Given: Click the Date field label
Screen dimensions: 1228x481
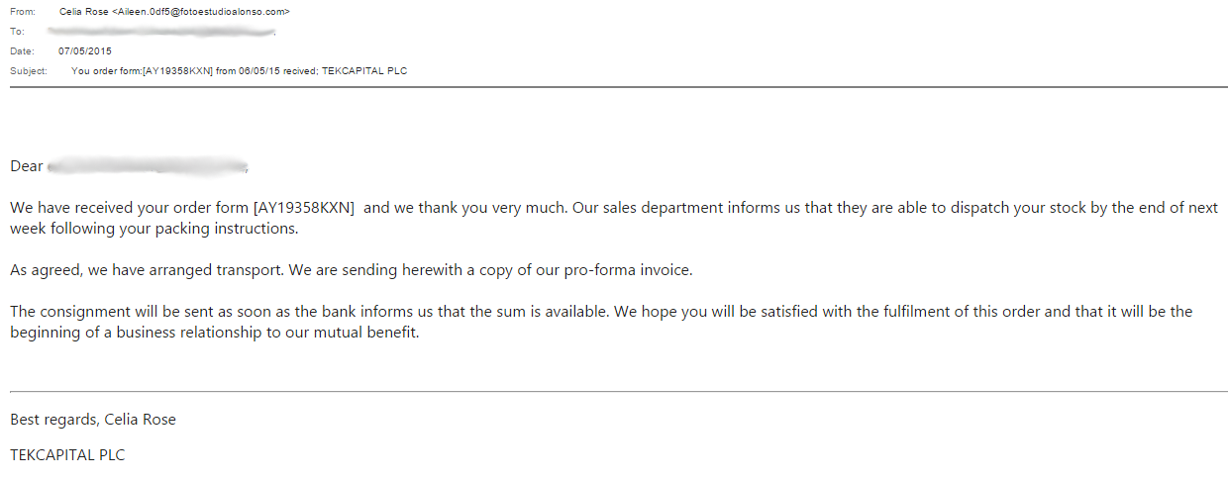Looking at the screenshot, I should (x=22, y=51).
